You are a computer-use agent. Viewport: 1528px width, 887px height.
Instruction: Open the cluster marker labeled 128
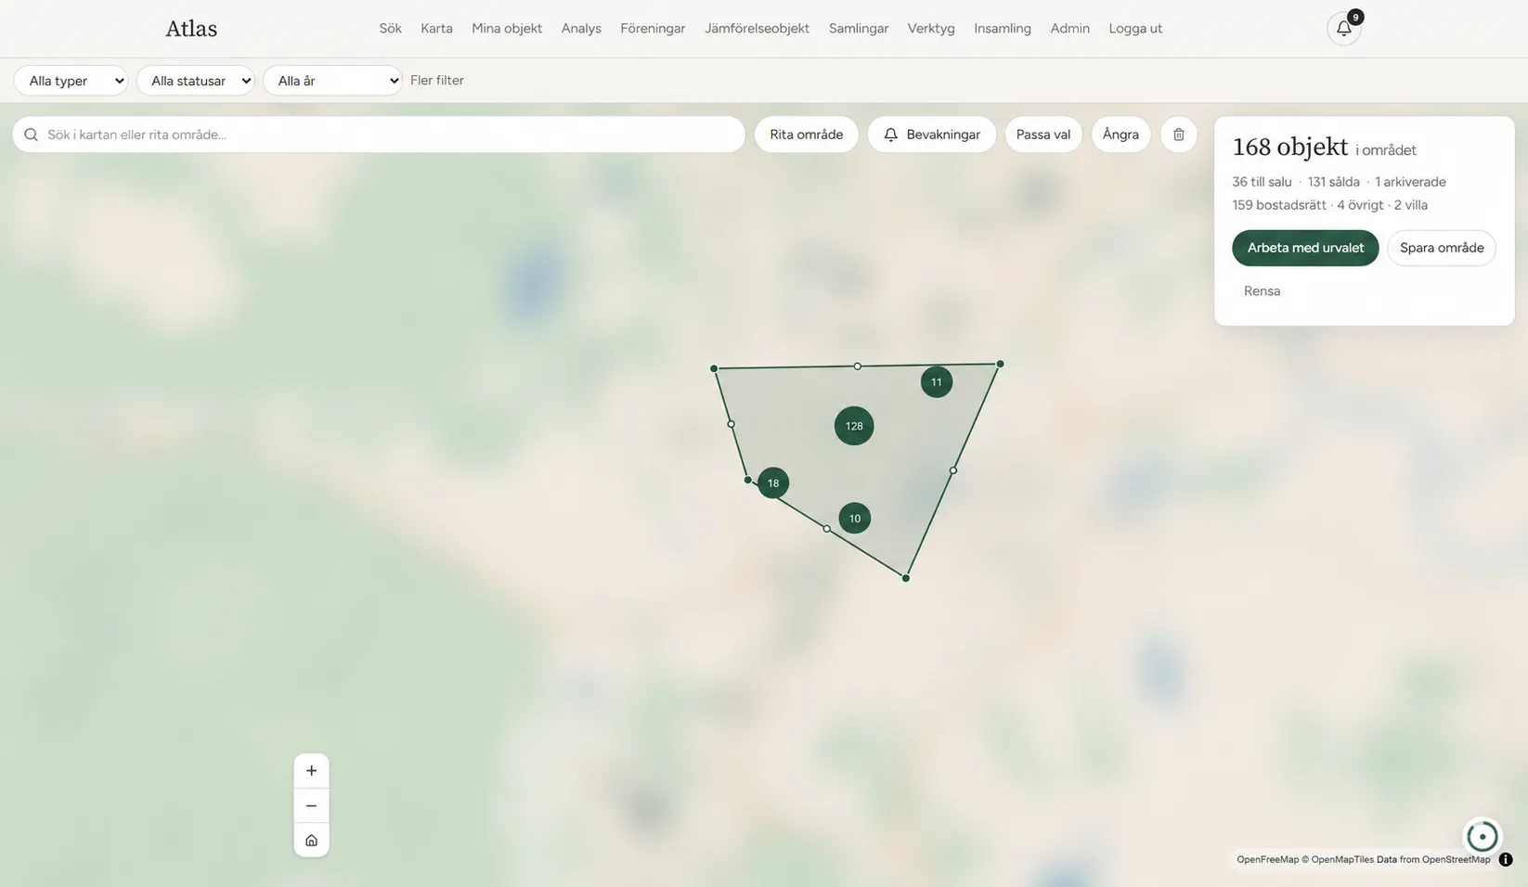click(854, 426)
